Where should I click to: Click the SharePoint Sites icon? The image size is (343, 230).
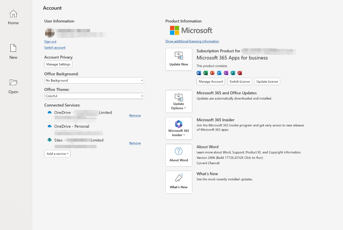50,140
